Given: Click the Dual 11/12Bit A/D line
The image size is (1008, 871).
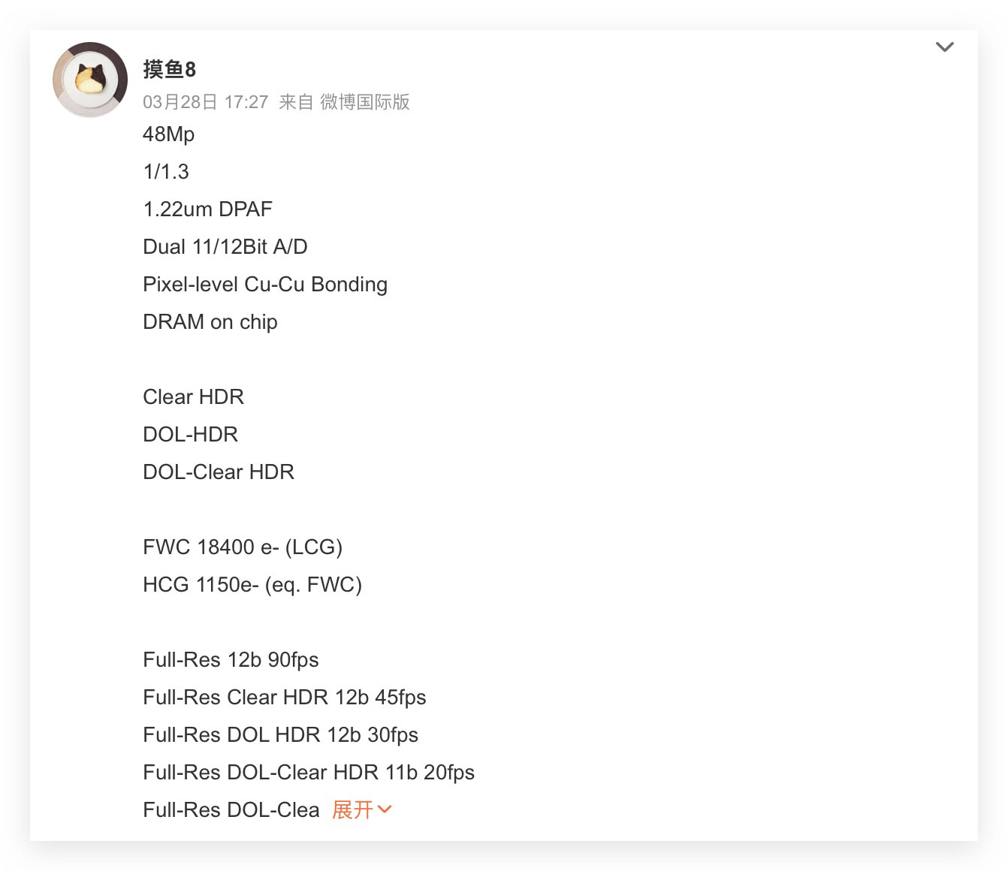Looking at the screenshot, I should [x=225, y=246].
